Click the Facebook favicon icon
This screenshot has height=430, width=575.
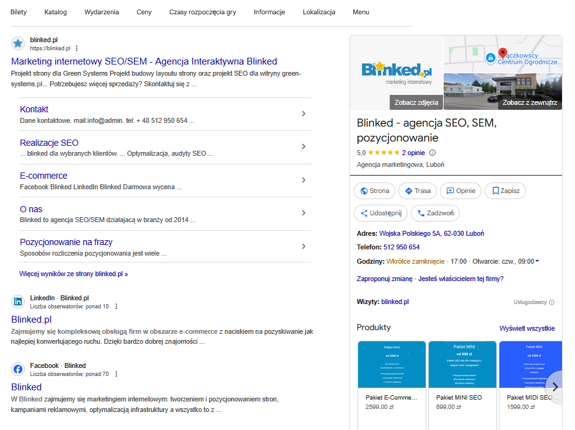[x=19, y=369]
